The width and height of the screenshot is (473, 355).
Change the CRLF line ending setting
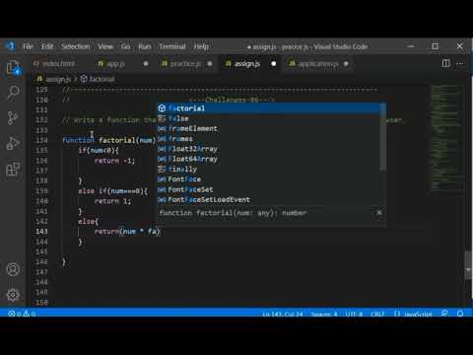click(377, 315)
